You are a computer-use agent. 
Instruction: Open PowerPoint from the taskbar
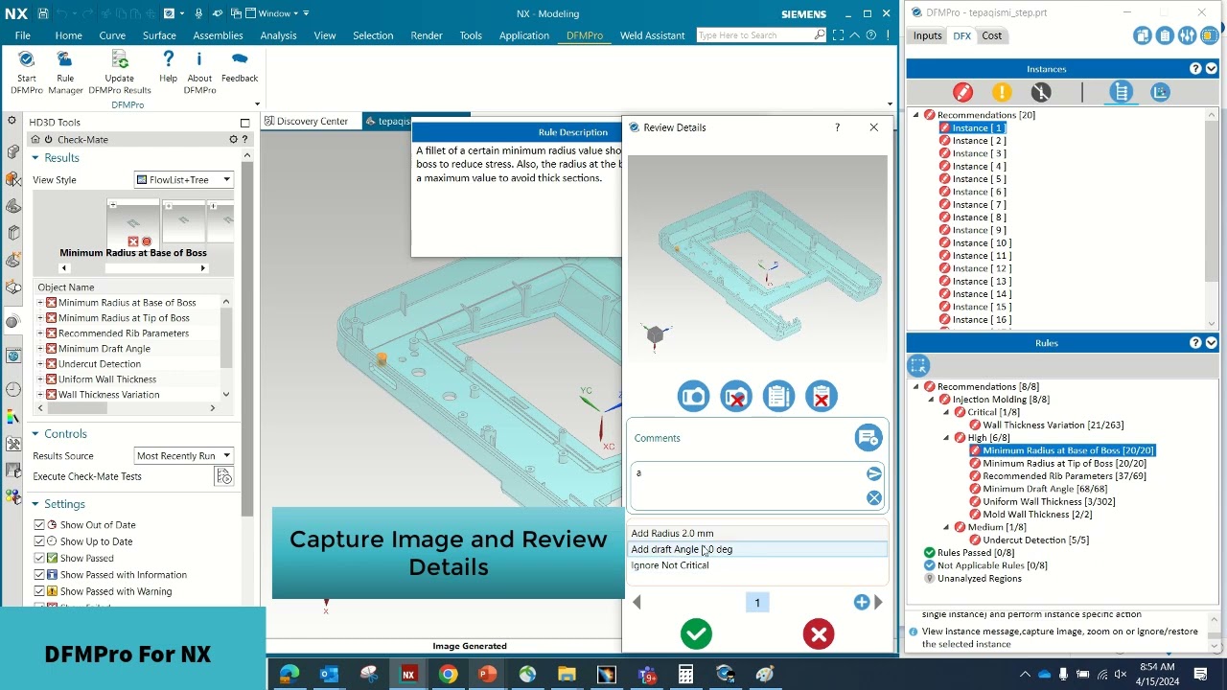click(x=487, y=674)
